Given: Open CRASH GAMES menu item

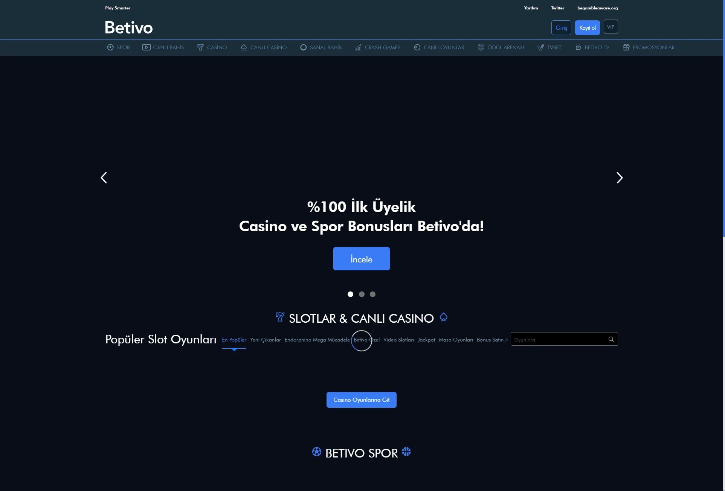Looking at the screenshot, I should click(378, 47).
